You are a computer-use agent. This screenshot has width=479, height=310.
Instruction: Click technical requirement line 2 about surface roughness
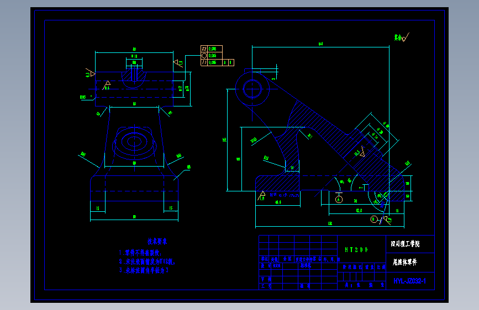click(x=147, y=261)
